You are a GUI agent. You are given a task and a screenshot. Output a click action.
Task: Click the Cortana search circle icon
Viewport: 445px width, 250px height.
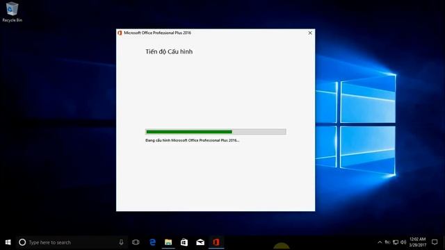(22, 242)
